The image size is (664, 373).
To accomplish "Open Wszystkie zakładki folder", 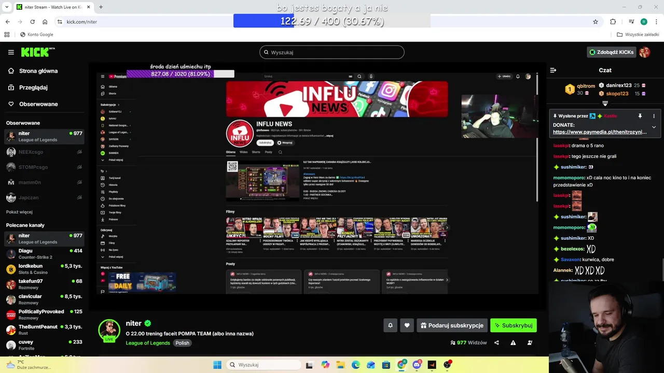I will click(638, 35).
